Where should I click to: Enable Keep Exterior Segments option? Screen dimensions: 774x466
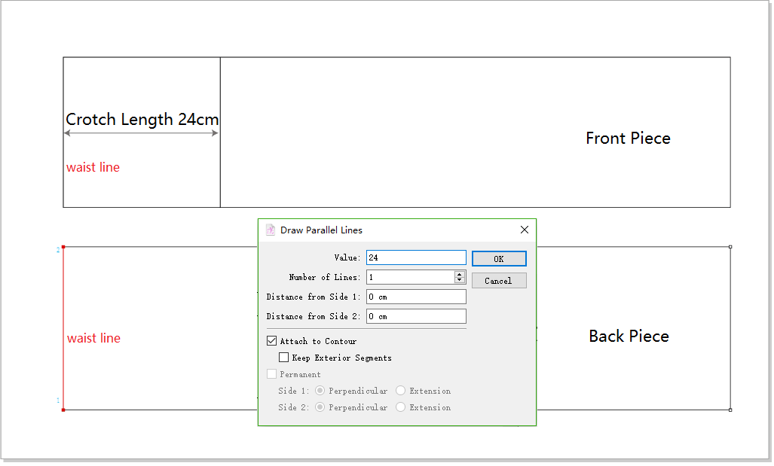tap(284, 358)
